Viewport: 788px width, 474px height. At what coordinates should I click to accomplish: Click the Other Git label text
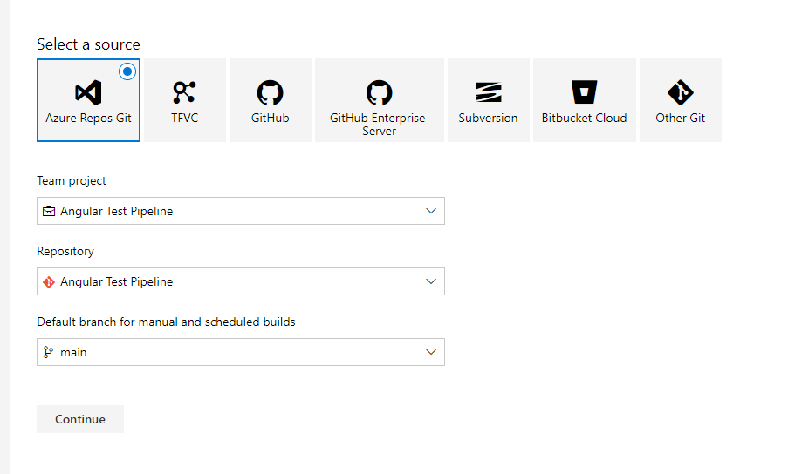point(680,118)
